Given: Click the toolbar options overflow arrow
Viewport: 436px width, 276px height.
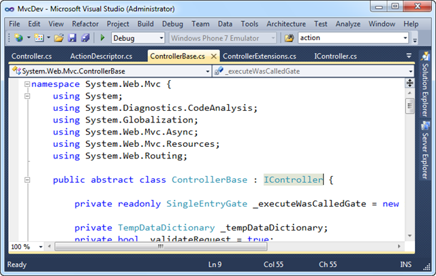Looking at the screenshot, I should point(415,40).
